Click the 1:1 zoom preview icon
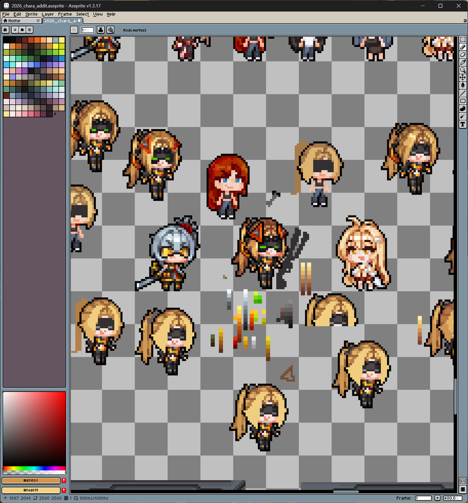This screenshot has width=468, height=503. click(463, 481)
